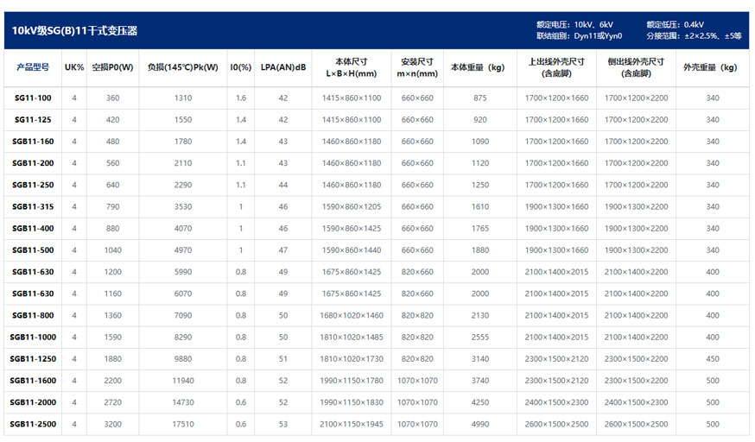The height and width of the screenshot is (442, 755).
Task: Click body weight value 4990
Action: [480, 424]
